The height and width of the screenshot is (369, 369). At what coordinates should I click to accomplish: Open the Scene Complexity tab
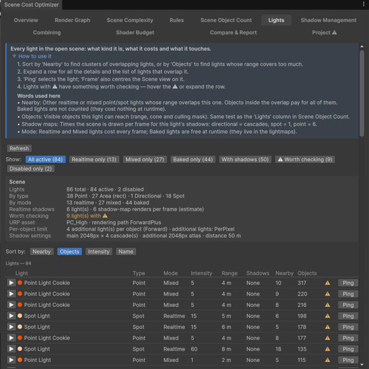[130, 20]
